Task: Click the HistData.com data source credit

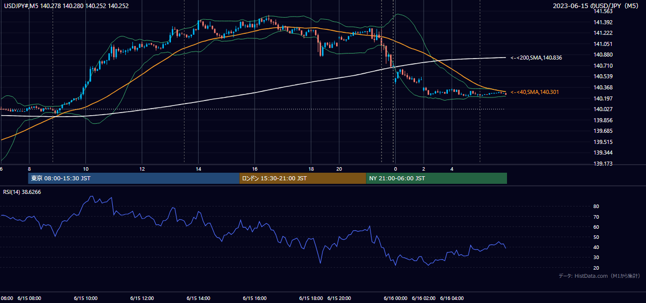Action: click(x=599, y=276)
